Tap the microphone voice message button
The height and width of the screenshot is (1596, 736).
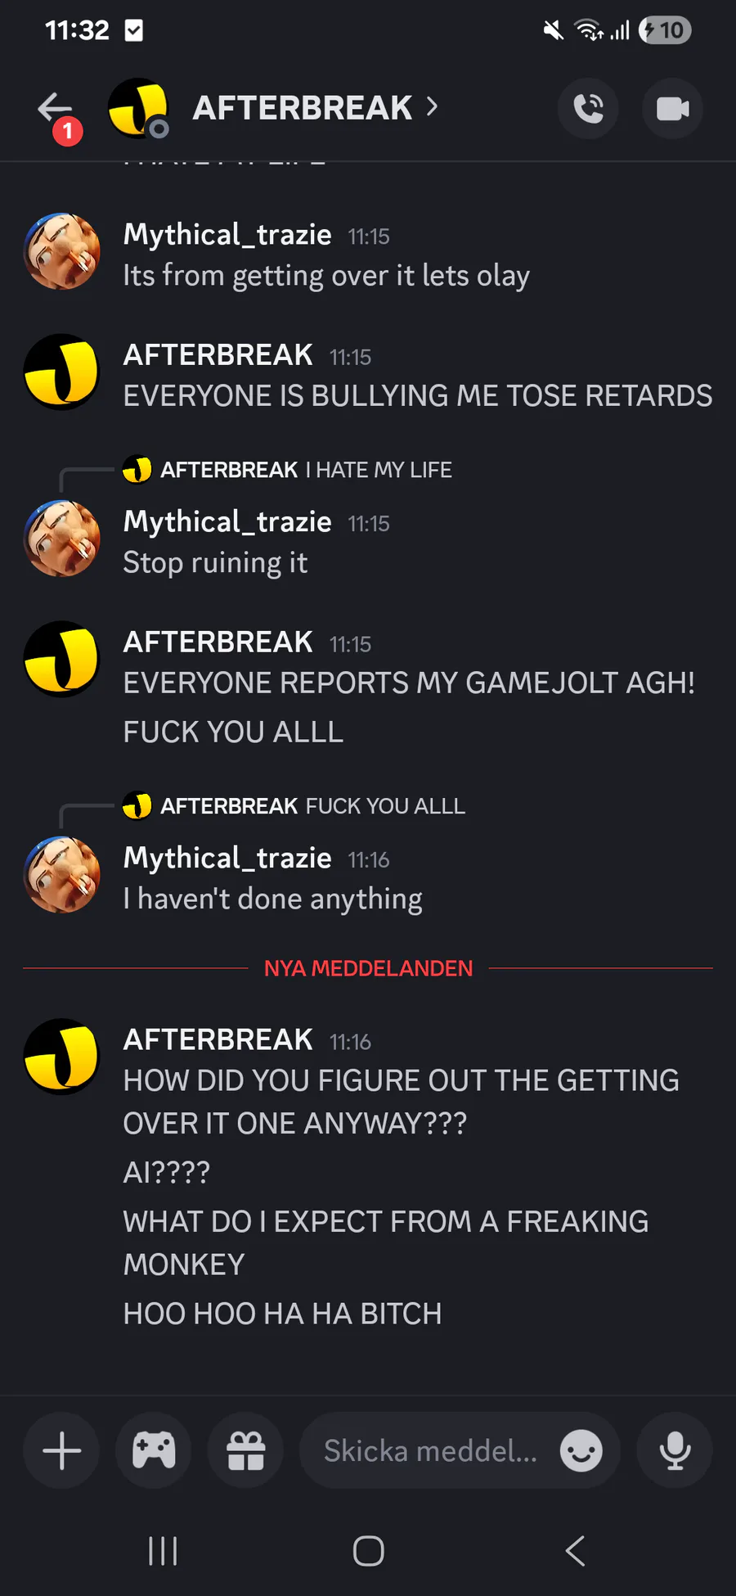(x=675, y=1451)
